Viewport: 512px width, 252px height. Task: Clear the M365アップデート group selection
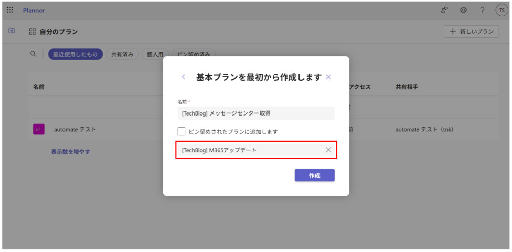329,150
